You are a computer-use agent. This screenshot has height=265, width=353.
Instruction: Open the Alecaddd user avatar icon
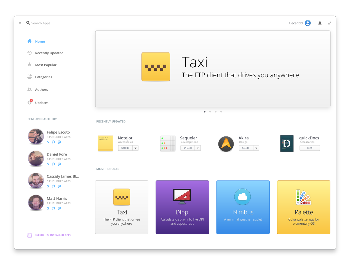(308, 23)
